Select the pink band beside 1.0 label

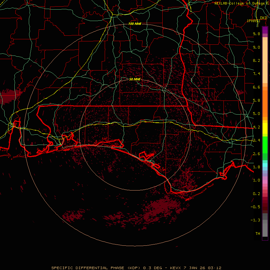click(265, 181)
